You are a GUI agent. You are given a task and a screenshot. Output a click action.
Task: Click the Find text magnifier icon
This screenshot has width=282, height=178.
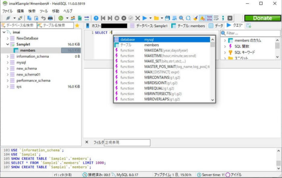coord(181,18)
